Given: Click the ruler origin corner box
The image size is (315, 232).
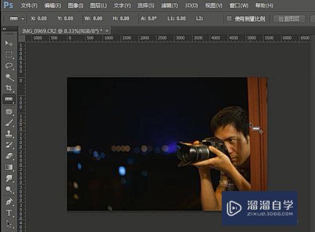Looking at the screenshot, I should click(21, 38).
